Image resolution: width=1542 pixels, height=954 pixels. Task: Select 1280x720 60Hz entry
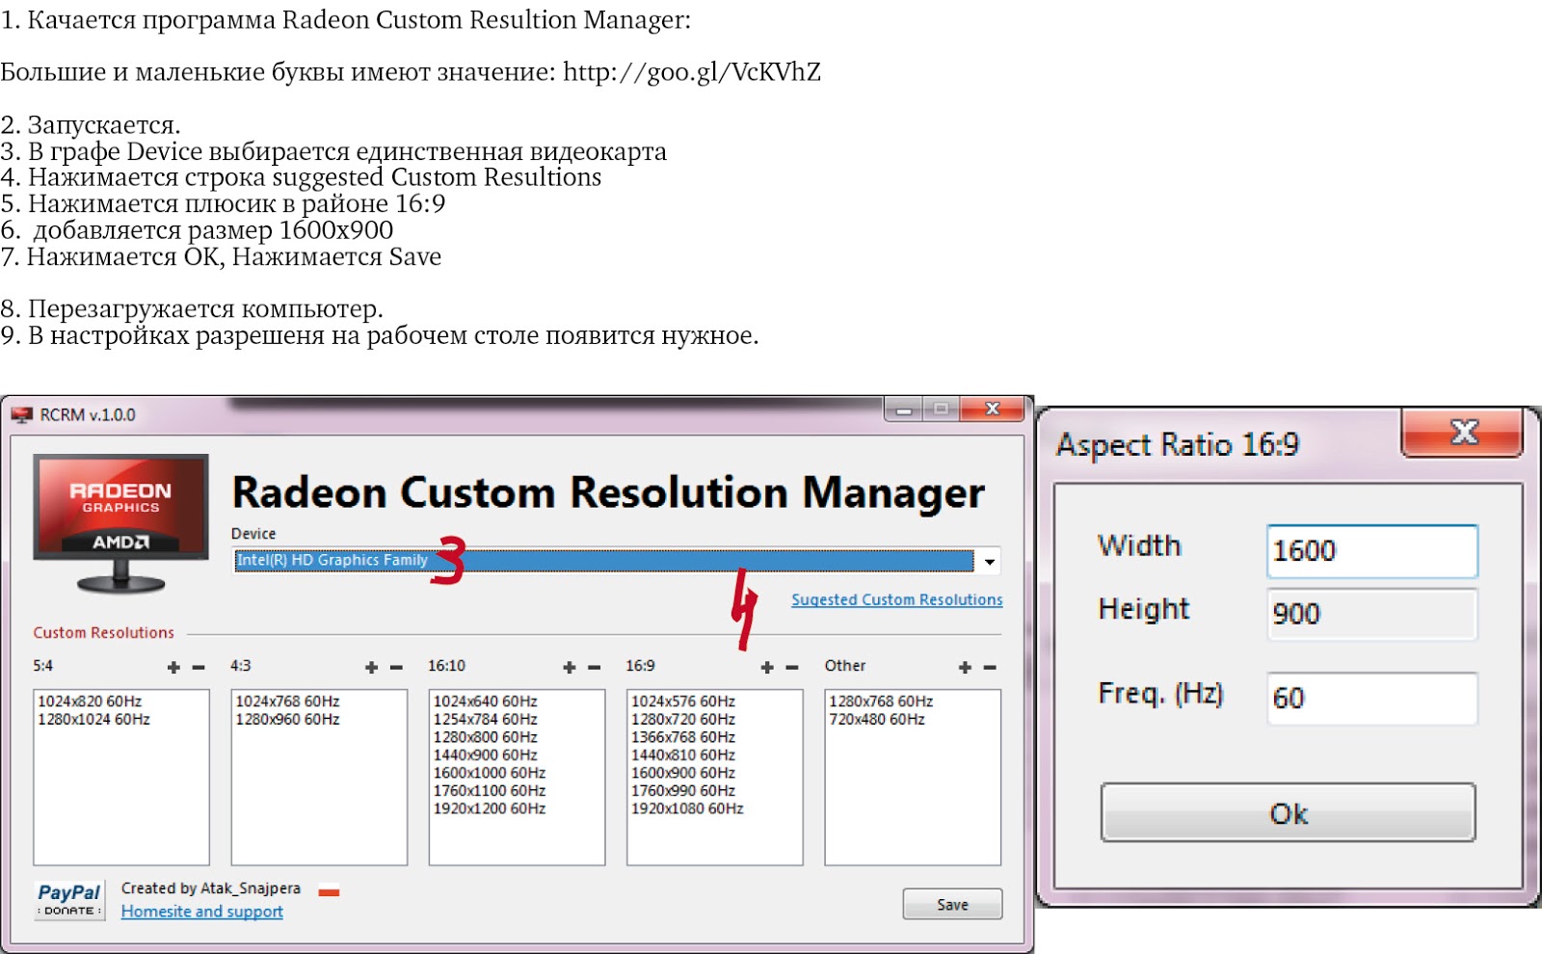(x=683, y=720)
